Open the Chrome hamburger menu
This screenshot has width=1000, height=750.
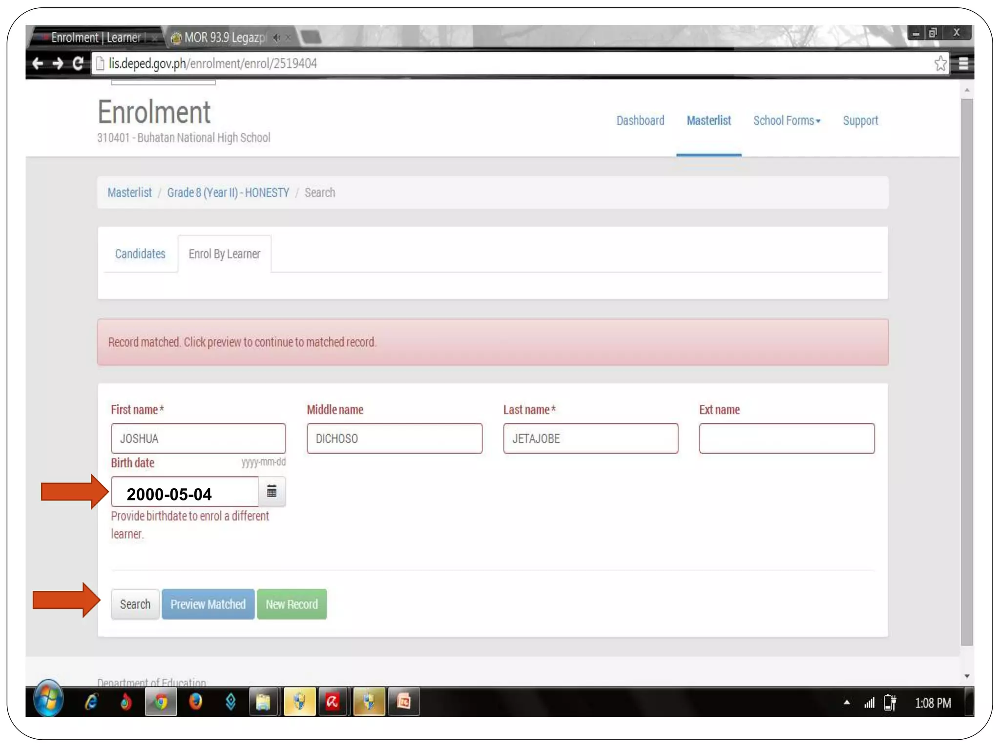[963, 63]
